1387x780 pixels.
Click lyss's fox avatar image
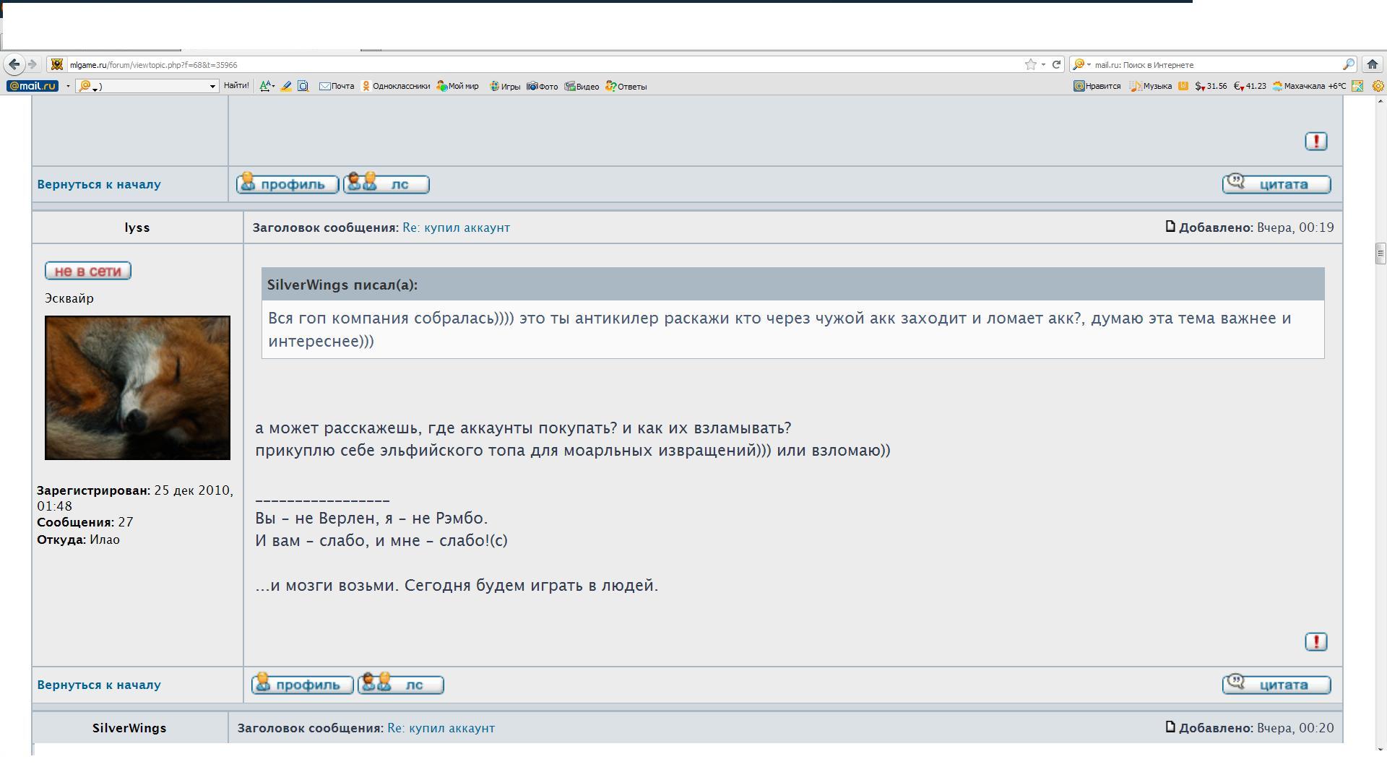pos(137,387)
